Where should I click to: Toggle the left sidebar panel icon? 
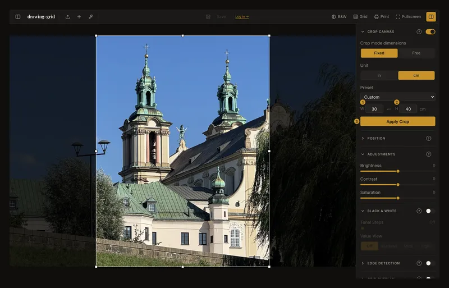click(18, 17)
